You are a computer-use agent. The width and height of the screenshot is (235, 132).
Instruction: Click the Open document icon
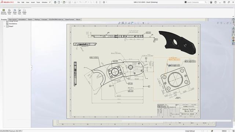click(x=64, y=2)
